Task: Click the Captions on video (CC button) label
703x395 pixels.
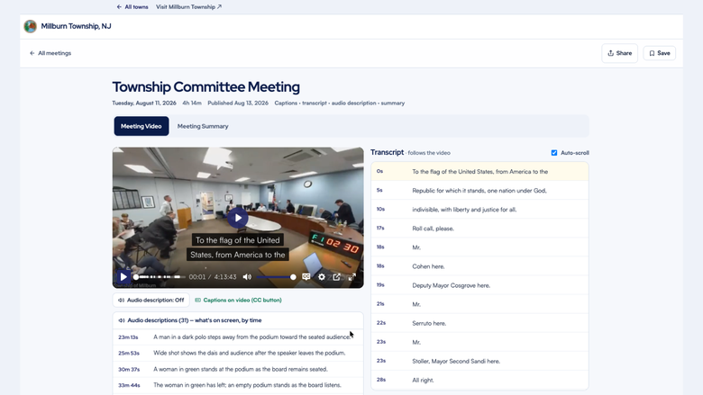Action: click(x=238, y=301)
